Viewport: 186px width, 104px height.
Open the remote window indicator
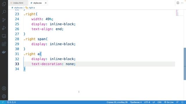click(x=3, y=102)
